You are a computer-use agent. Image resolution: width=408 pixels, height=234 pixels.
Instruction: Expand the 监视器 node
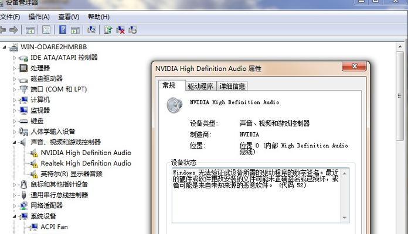point(15,111)
